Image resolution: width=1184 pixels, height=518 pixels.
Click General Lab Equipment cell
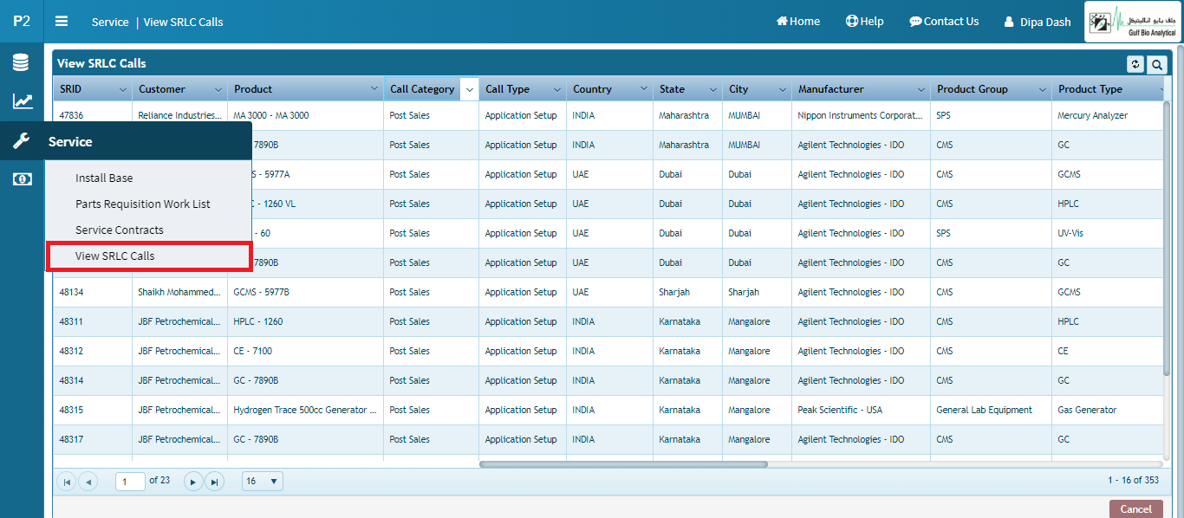991,410
